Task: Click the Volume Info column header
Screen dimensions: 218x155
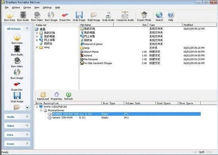Action: pos(140,103)
